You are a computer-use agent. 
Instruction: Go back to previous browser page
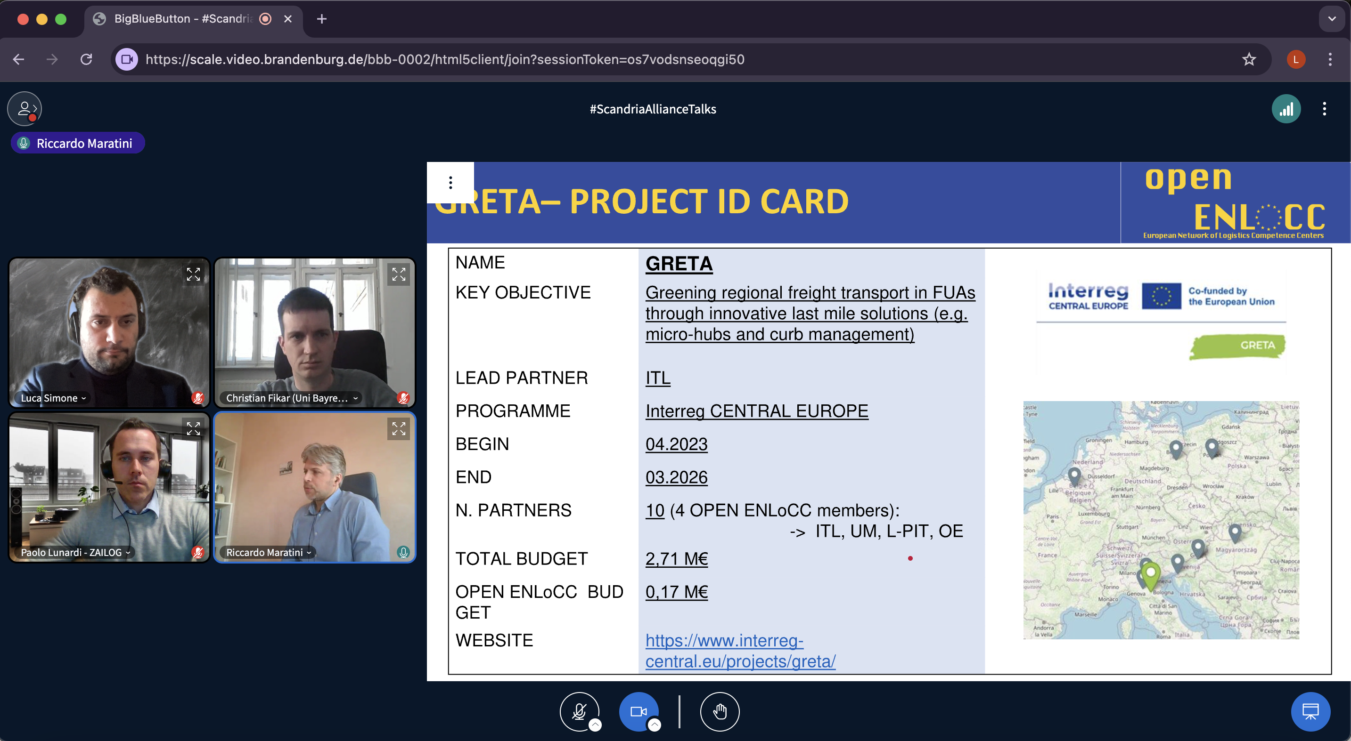[x=18, y=59]
